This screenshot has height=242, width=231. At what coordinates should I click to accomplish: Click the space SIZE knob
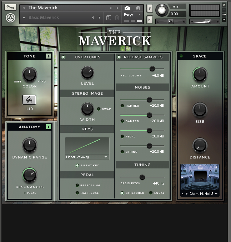[200, 110]
